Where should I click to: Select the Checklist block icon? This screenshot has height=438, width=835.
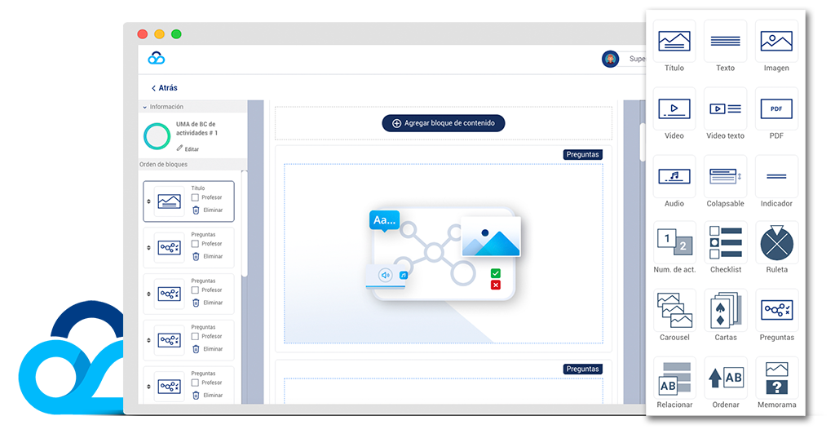pos(725,243)
